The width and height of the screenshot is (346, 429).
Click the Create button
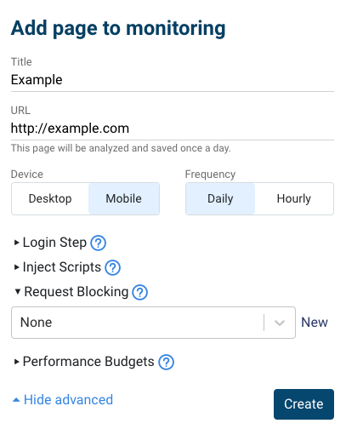303,404
